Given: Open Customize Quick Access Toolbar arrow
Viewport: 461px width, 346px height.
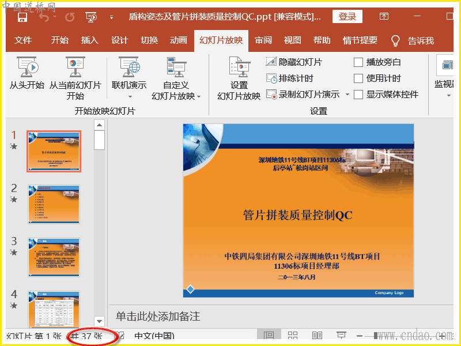Looking at the screenshot, I should (x=111, y=17).
